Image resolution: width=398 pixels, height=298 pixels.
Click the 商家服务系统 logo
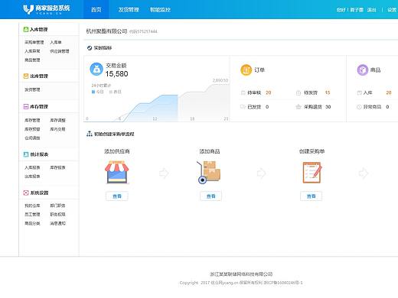pyautogui.click(x=47, y=9)
